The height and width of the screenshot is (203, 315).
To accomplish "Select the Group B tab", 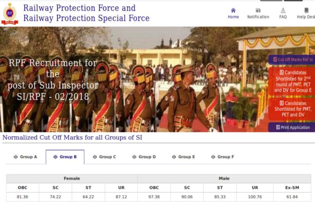I will pos(65,157).
